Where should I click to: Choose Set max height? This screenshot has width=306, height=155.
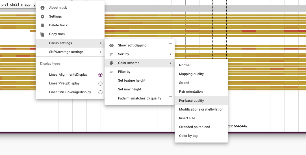(140, 89)
